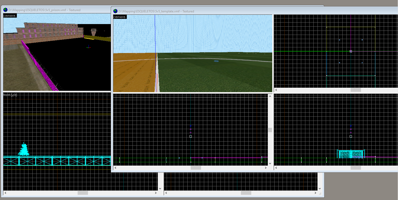Click the 5v5_template.vmf window title text
Image resolution: width=398 pixels, height=200 pixels.
tap(156, 11)
